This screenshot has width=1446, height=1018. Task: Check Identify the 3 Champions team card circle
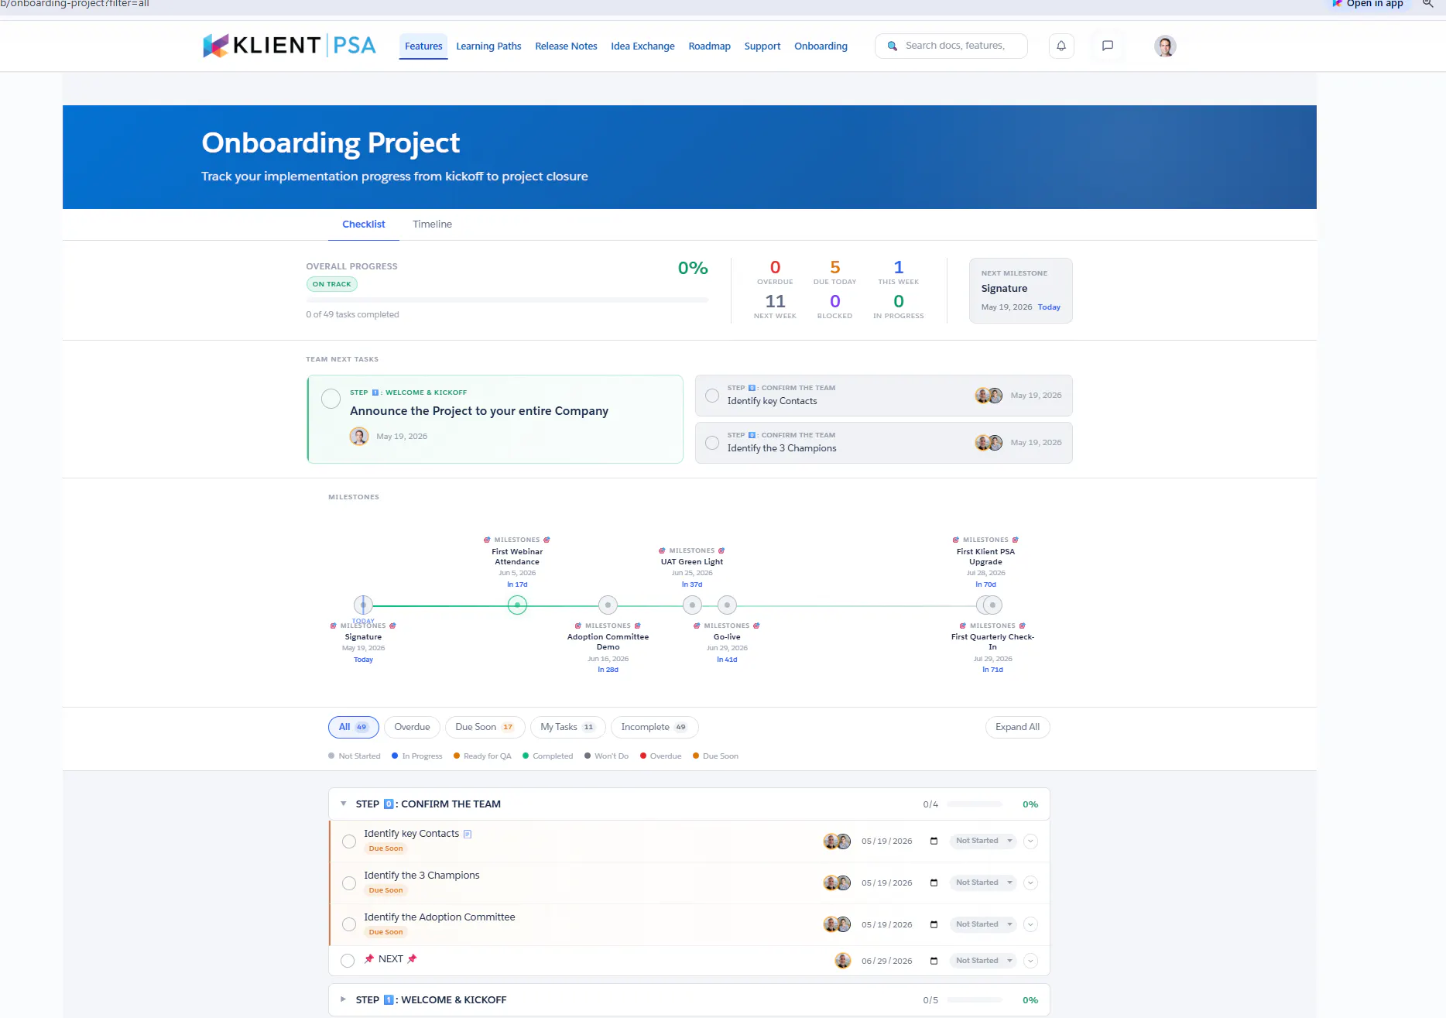coord(712,443)
